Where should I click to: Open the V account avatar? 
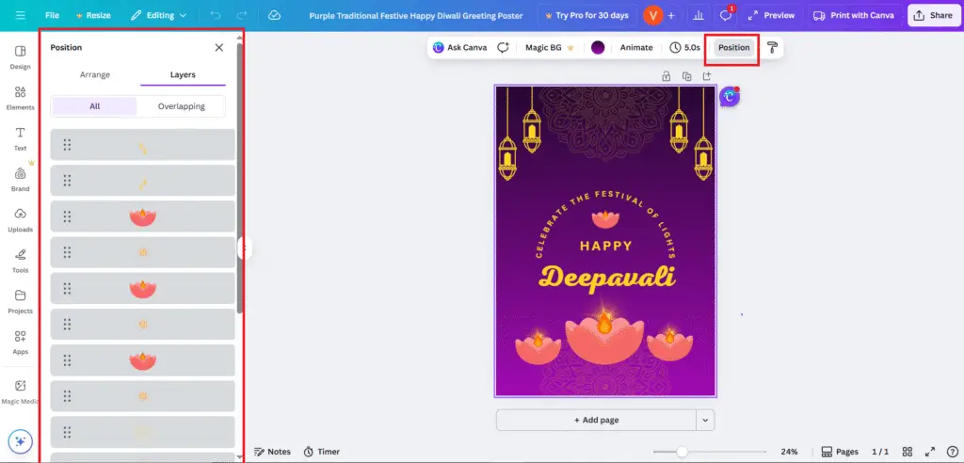point(652,15)
